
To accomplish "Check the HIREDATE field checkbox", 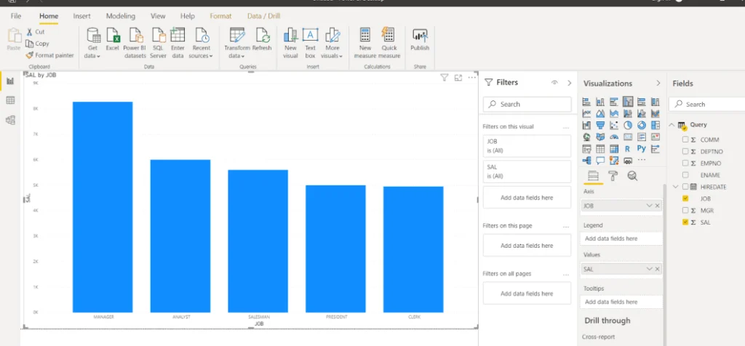I will pos(685,187).
